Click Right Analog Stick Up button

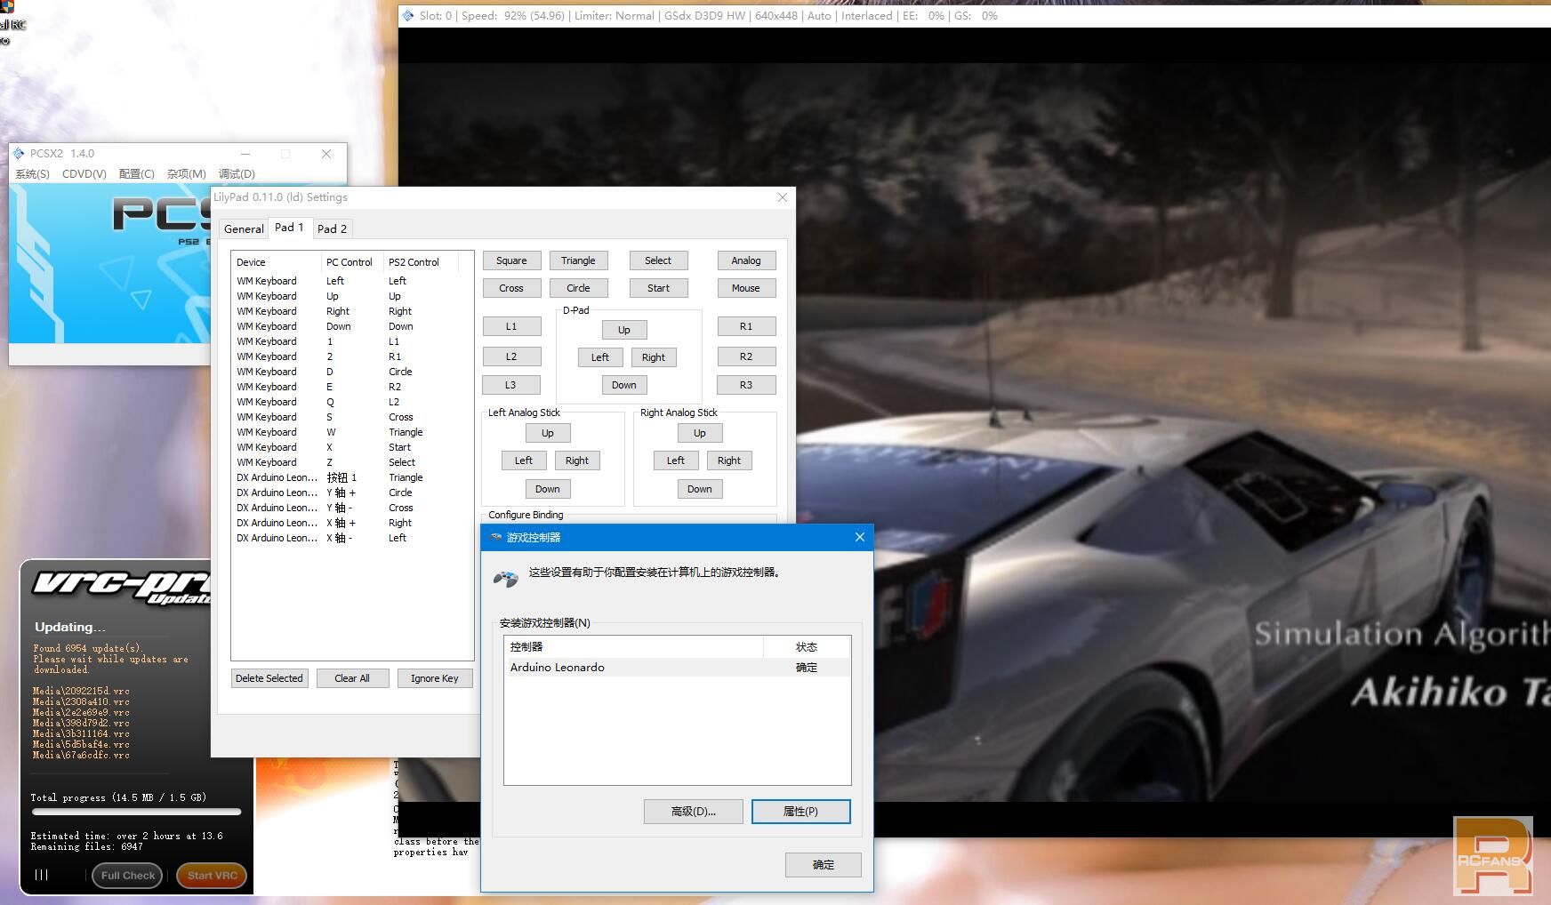point(700,433)
